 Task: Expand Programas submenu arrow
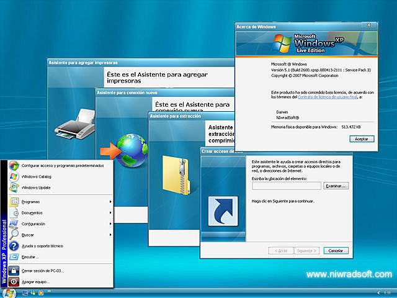[x=110, y=202]
